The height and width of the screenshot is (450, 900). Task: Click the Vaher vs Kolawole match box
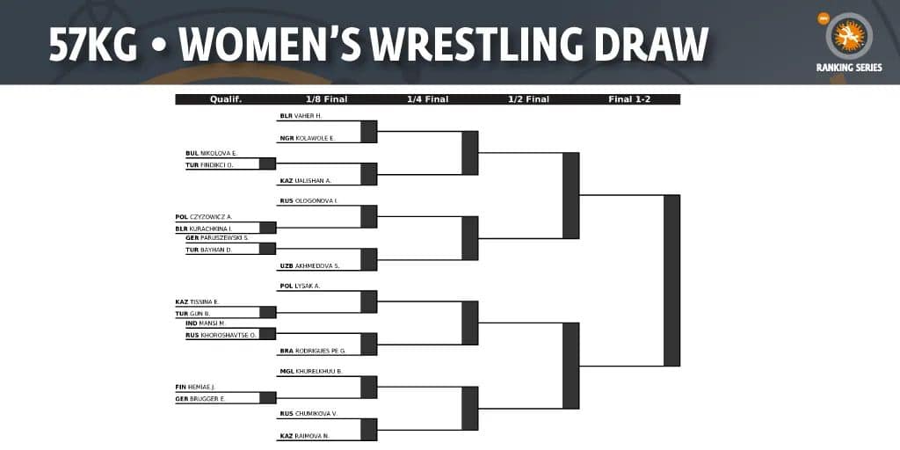368,132
